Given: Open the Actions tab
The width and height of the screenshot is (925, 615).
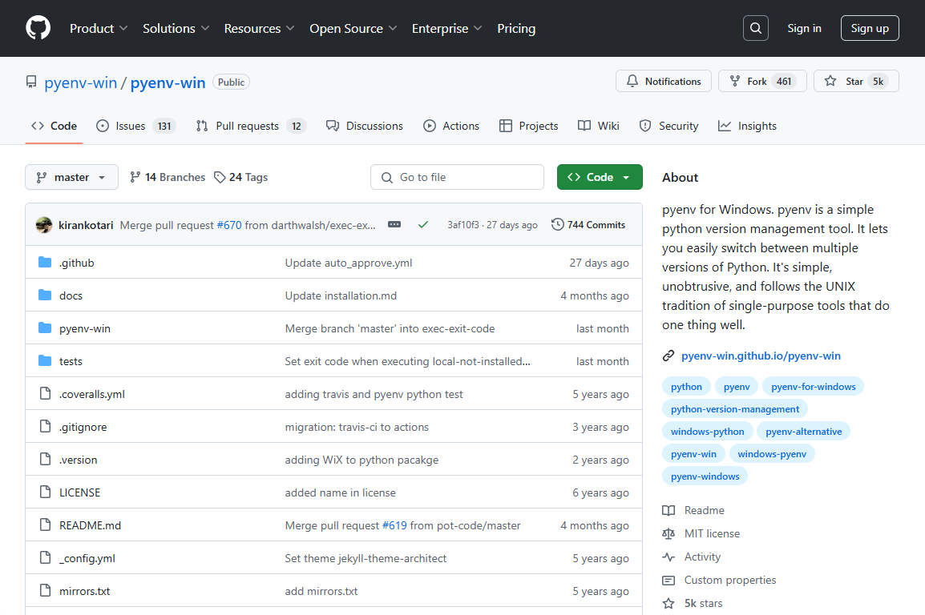Looking at the screenshot, I should pyautogui.click(x=451, y=126).
